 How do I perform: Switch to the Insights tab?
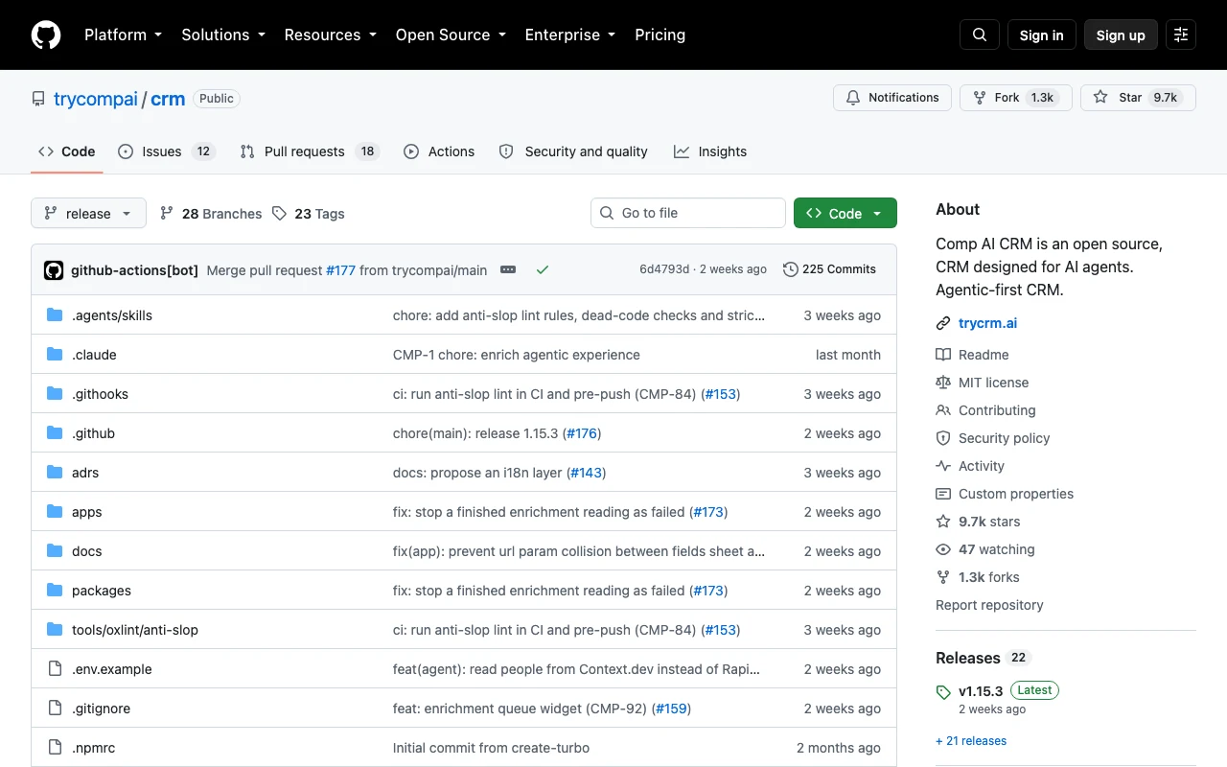pos(710,151)
